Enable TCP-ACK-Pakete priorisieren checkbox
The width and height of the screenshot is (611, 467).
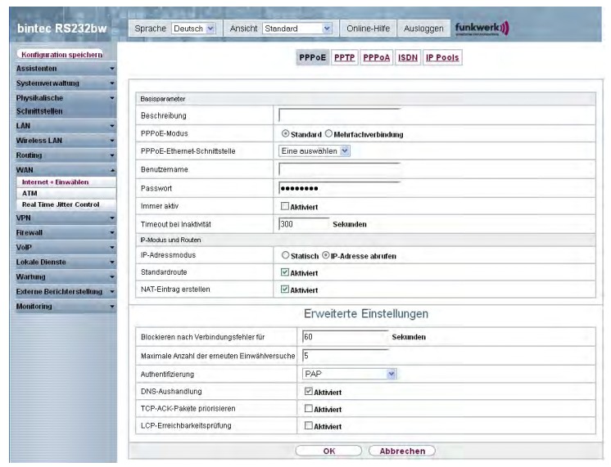coord(309,409)
